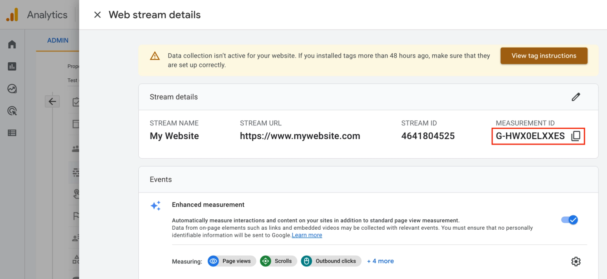Click the Scrolls measurement chip
607x279 pixels.
278,261
